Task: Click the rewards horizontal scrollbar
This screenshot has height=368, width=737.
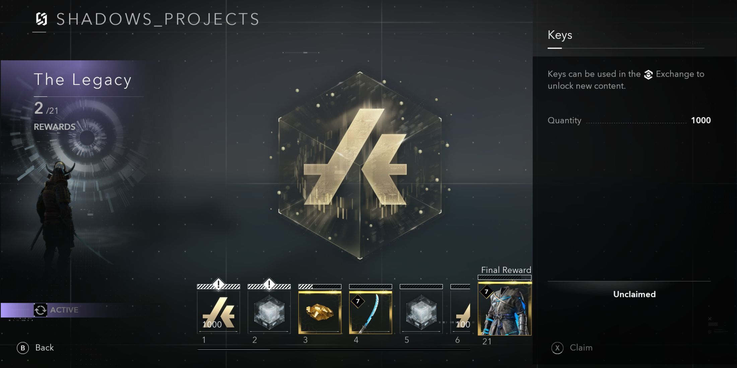Action: pos(334,350)
